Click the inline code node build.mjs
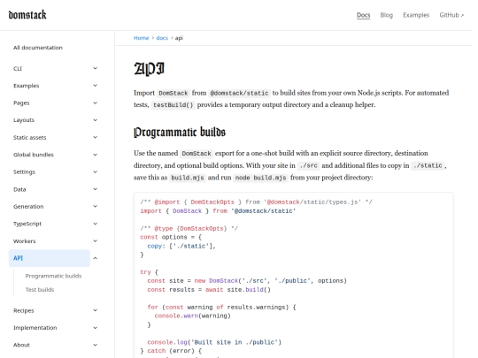 (261, 178)
